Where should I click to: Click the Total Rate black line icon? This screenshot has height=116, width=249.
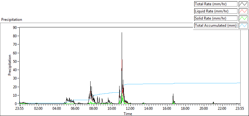click(x=243, y=4)
